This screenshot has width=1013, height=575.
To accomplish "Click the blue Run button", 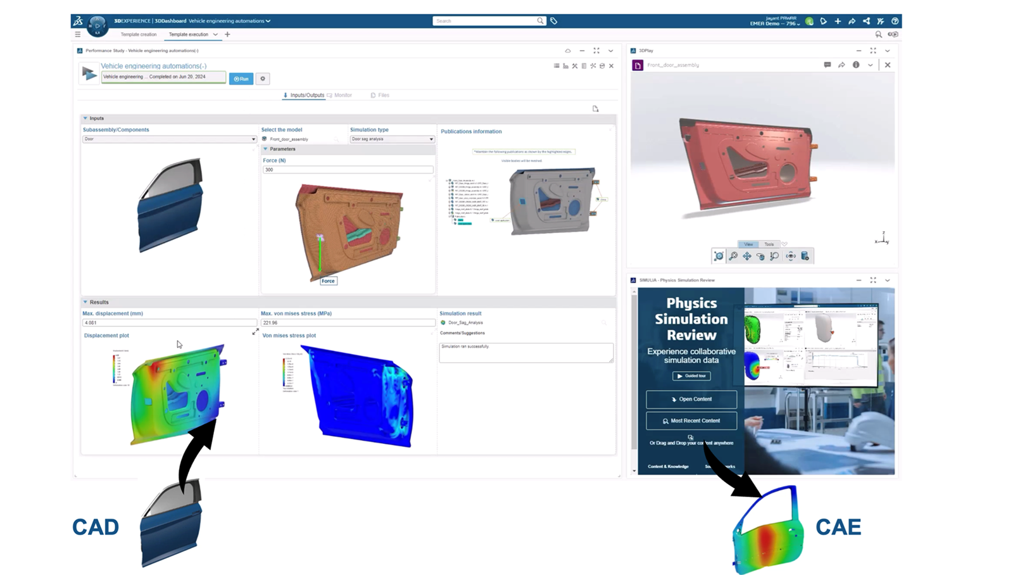I will point(241,79).
